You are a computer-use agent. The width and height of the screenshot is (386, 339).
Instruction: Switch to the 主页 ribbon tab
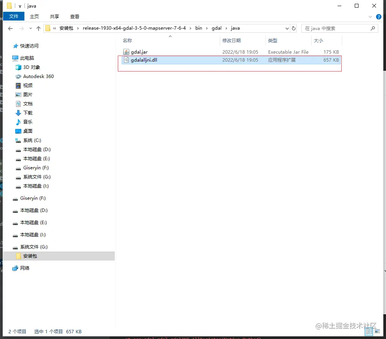(x=34, y=16)
